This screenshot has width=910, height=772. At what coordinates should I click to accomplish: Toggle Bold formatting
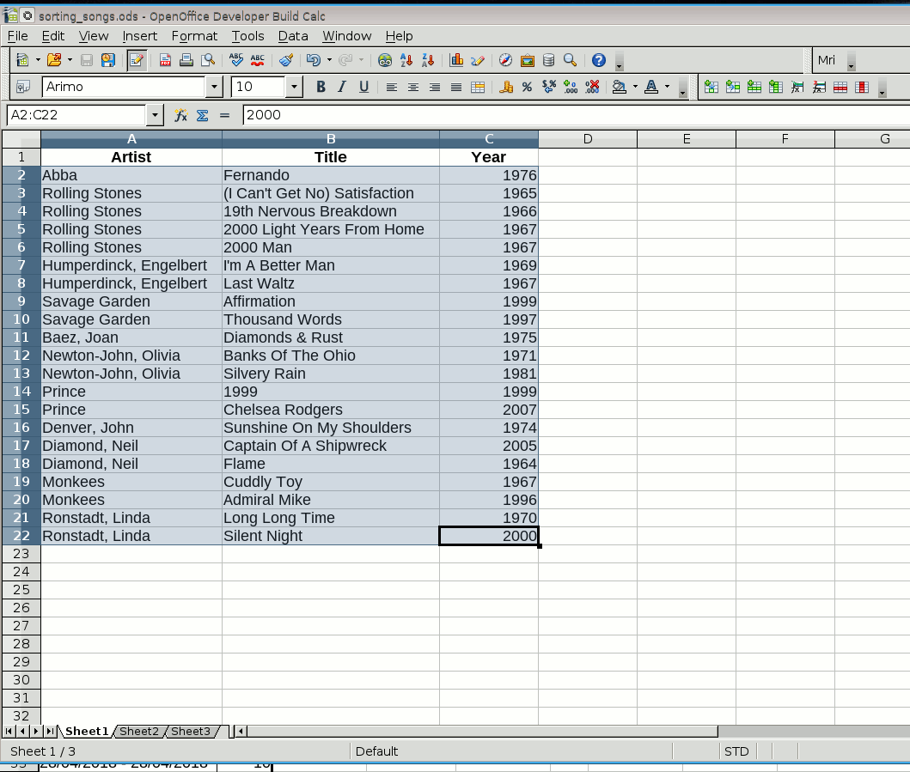pos(321,87)
